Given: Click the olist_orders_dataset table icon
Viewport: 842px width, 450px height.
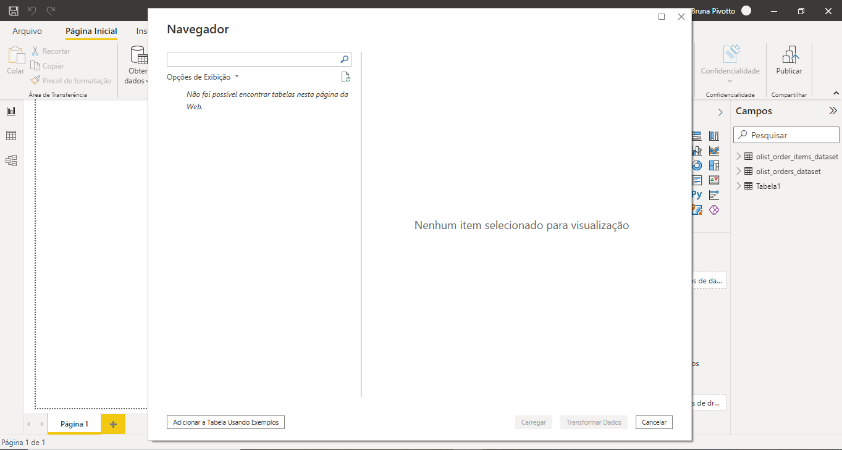Looking at the screenshot, I should click(x=748, y=172).
